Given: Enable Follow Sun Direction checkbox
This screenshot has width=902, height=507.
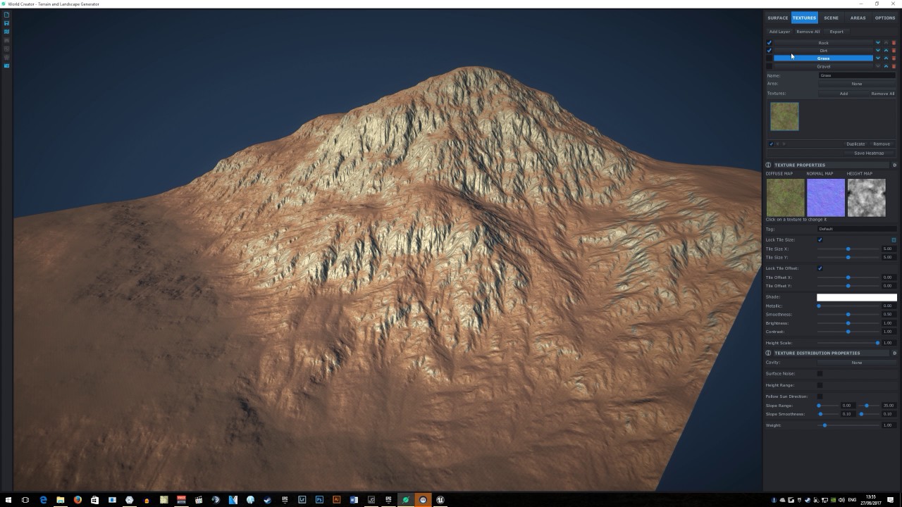Looking at the screenshot, I should [x=820, y=396].
